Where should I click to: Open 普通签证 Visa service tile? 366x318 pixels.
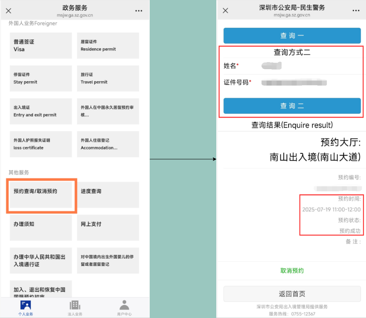pyautogui.click(x=41, y=45)
